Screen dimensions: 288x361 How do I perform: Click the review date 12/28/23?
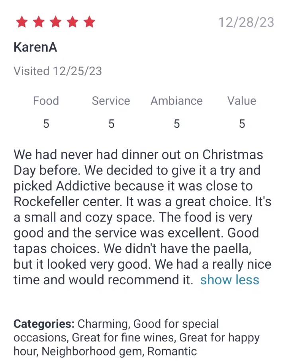(246, 22)
